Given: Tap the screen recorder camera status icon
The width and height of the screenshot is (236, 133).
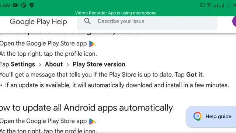Looking at the screenshot, I should coord(15,5).
